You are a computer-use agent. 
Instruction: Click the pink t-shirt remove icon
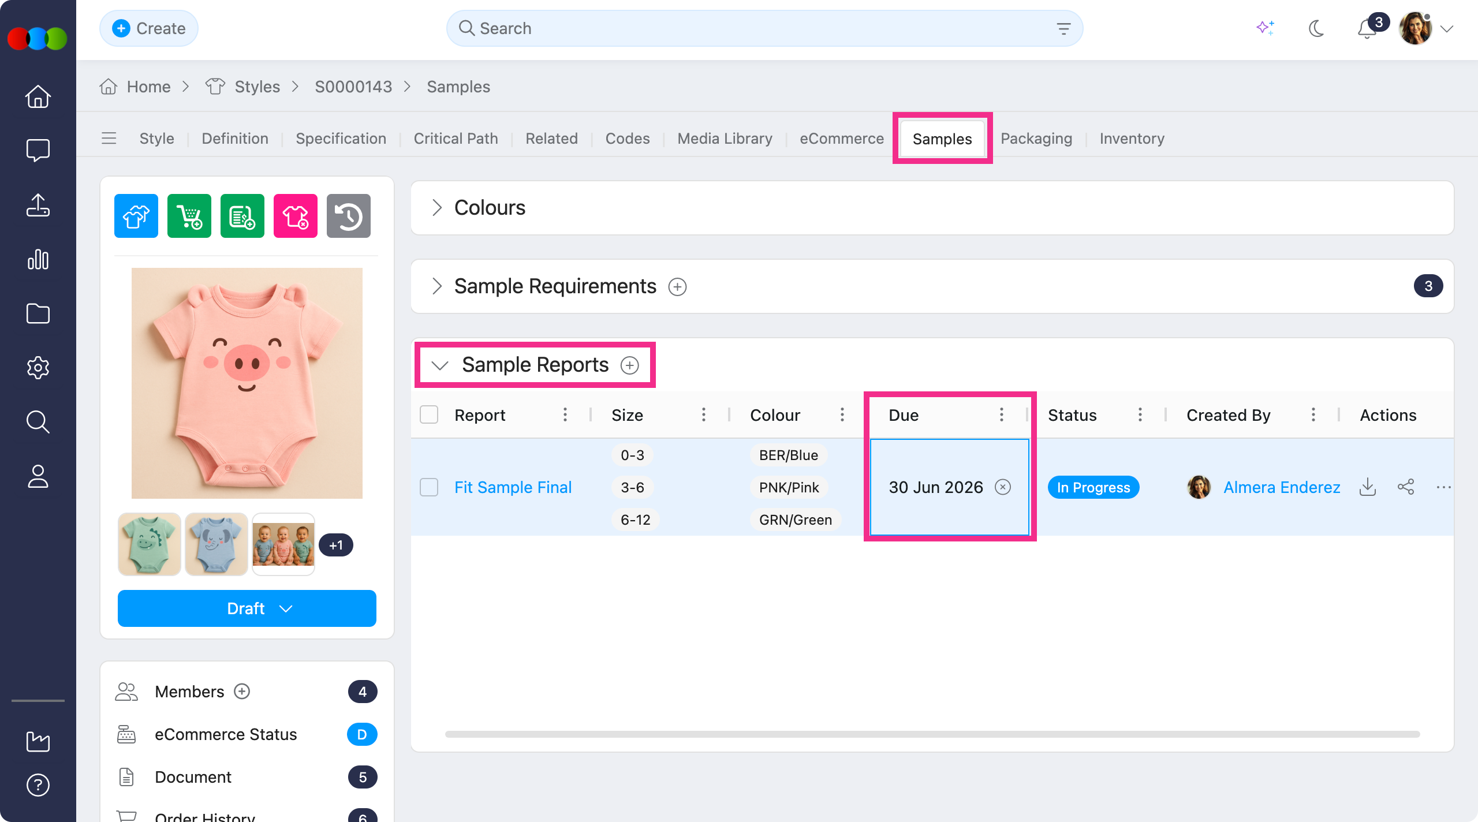[x=296, y=216]
